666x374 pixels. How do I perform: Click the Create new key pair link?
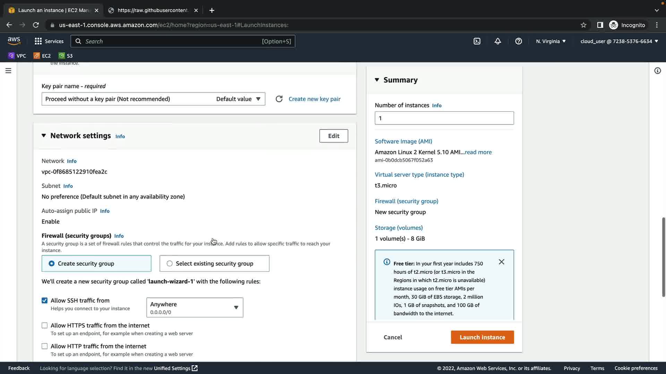point(314,99)
